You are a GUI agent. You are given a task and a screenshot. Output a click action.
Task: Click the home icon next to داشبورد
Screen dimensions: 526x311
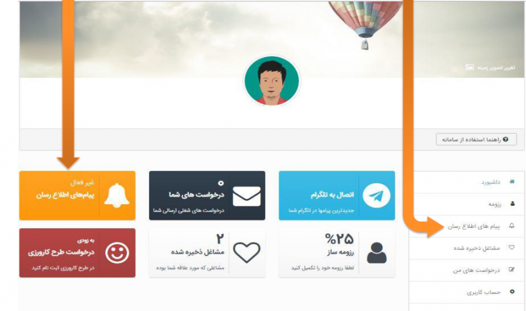[x=512, y=182]
